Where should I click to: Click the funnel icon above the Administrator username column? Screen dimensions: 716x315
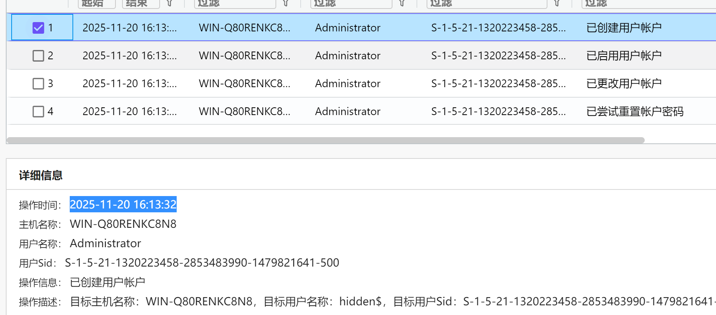[402, 3]
